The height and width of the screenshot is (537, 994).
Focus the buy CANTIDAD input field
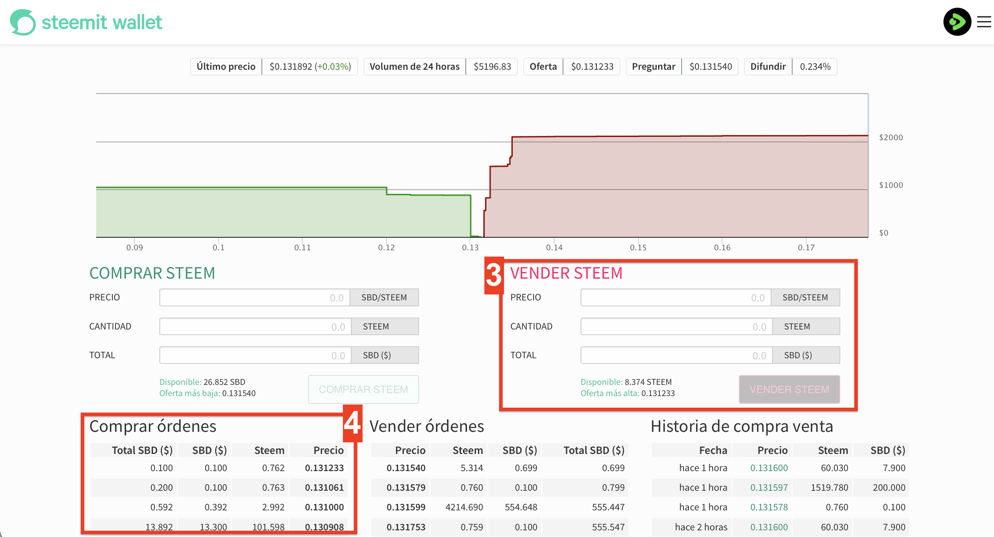tap(256, 326)
